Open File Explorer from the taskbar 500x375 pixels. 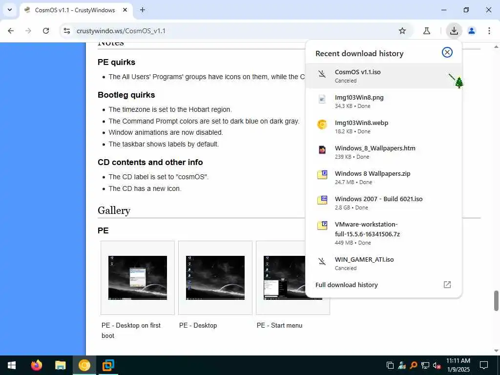coord(60,365)
